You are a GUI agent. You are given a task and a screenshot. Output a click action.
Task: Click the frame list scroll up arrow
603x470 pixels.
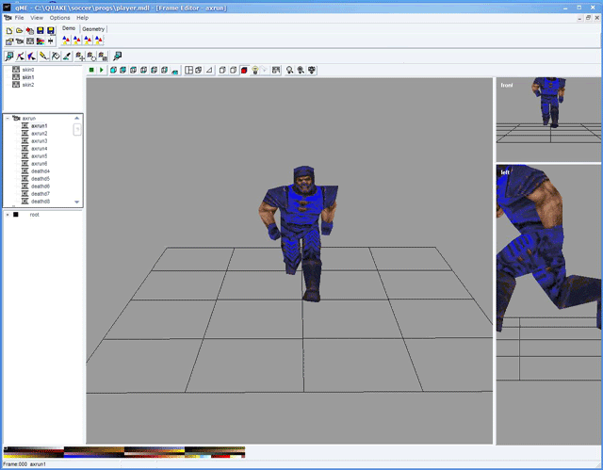click(x=77, y=118)
